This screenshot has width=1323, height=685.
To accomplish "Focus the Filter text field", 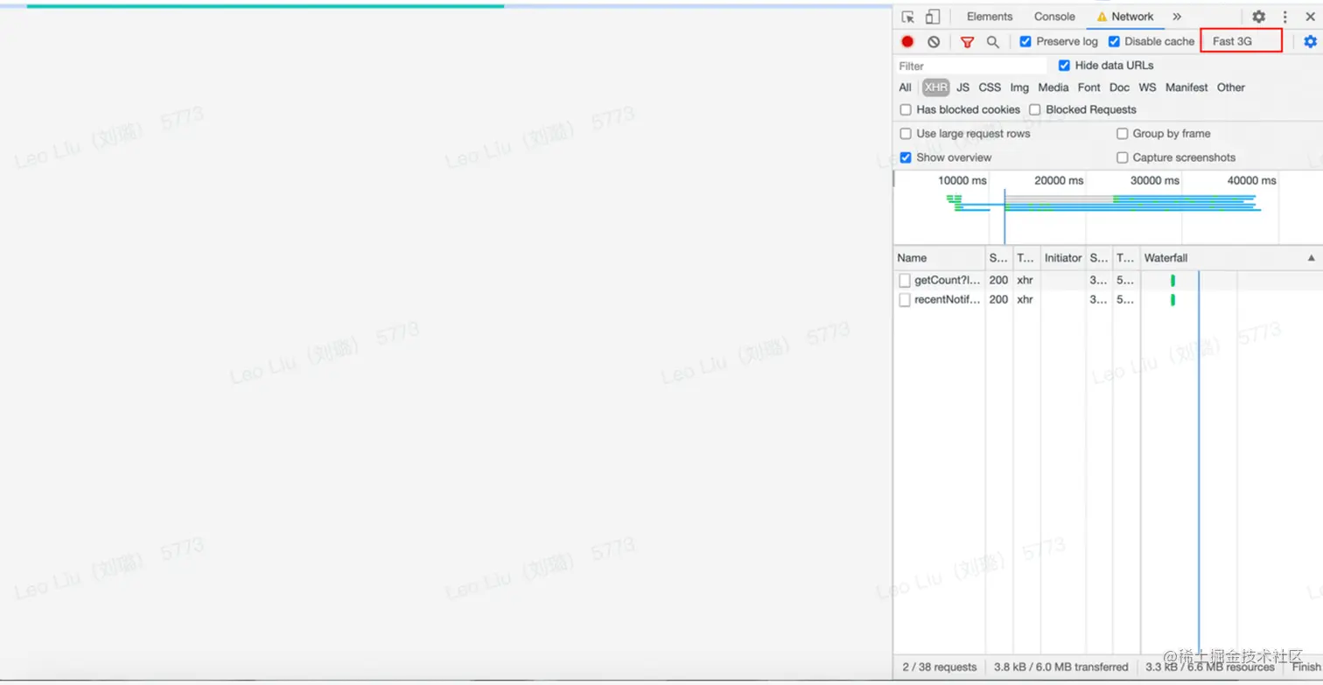I will pyautogui.click(x=971, y=66).
